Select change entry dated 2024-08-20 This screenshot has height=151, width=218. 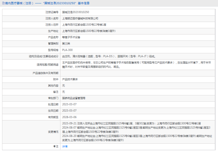137,138
